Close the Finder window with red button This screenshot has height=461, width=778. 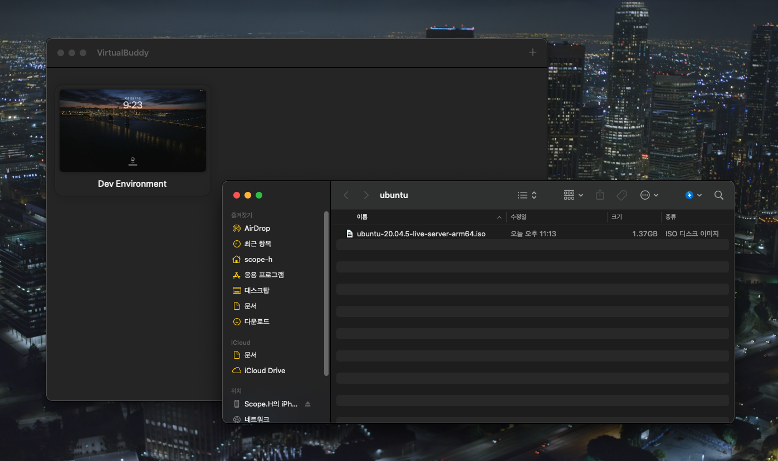click(237, 195)
